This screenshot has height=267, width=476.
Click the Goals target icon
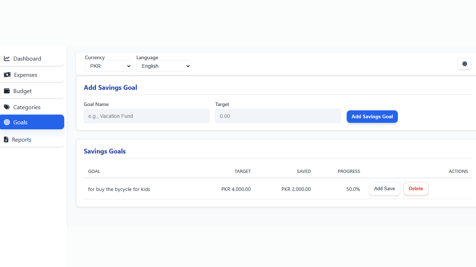(7, 122)
